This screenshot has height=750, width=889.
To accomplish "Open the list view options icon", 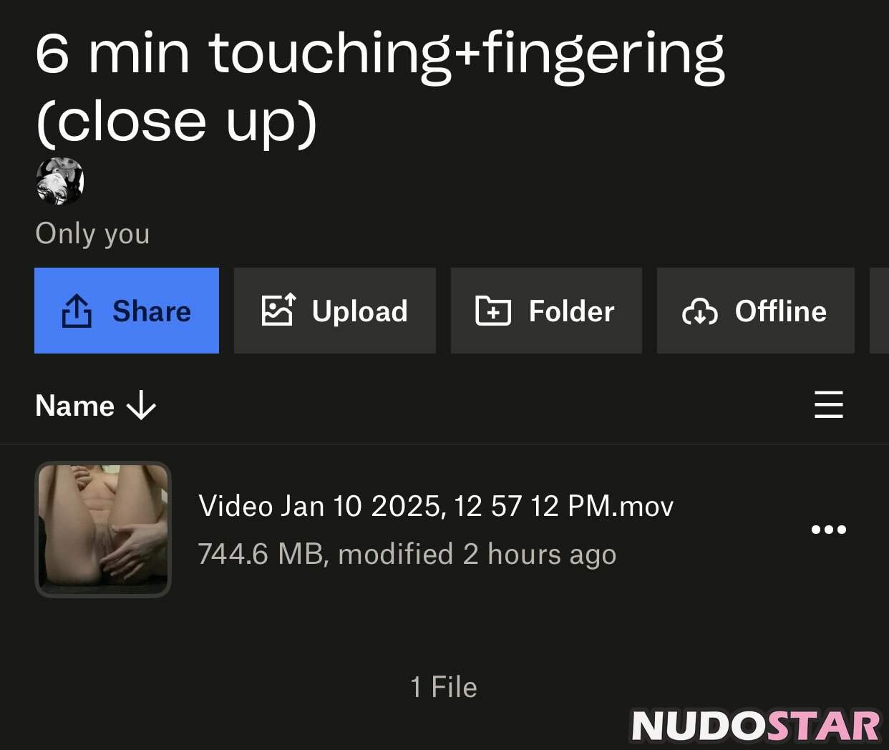I will pyautogui.click(x=828, y=405).
